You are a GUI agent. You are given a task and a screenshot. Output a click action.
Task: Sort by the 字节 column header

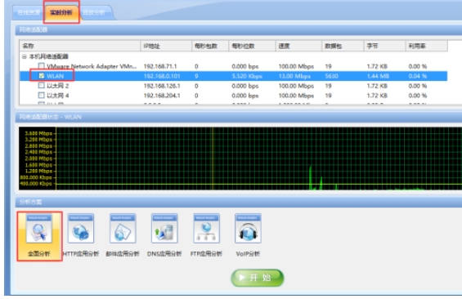click(384, 46)
